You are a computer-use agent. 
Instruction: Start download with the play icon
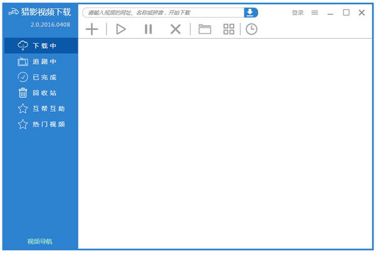click(x=121, y=29)
